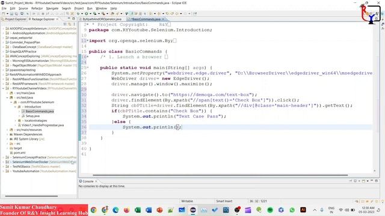Open Excel from the taskbar
Image resolution: width=385 pixels, height=216 pixels.
pyautogui.click(x=138, y=210)
